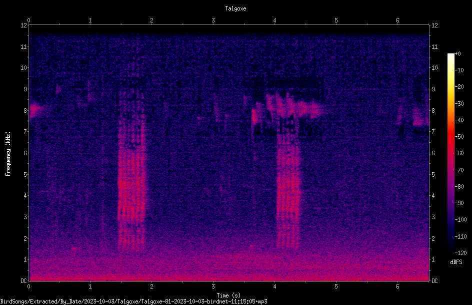Click the 8 kHz signal at the recording start

point(35,110)
